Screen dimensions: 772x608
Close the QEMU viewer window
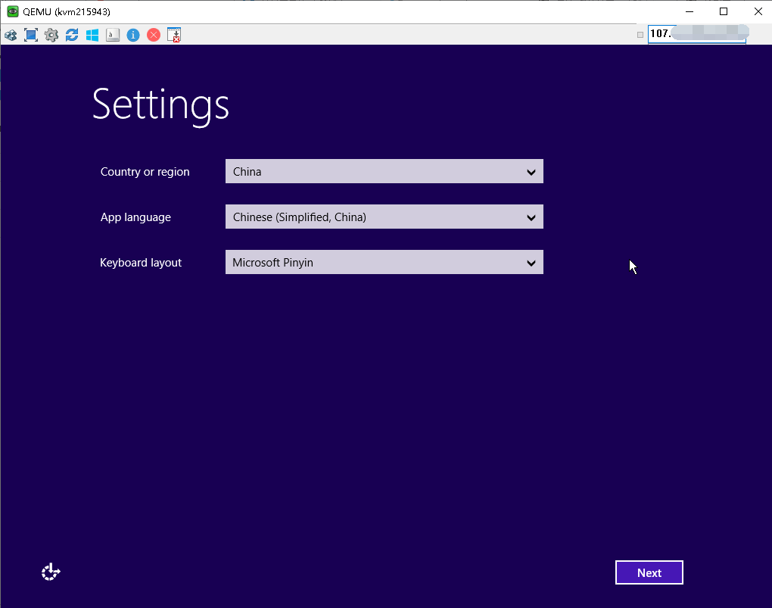758,11
